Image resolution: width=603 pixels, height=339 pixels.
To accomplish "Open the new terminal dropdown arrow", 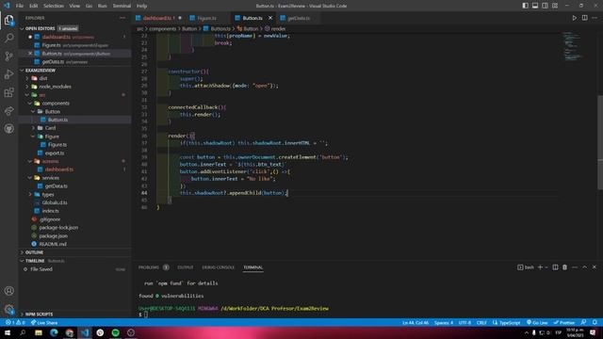I will coord(546,267).
